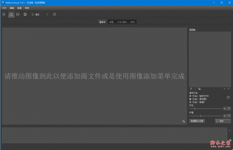Open the 文件 menu
233x150 pixels.
(x=4, y=8)
